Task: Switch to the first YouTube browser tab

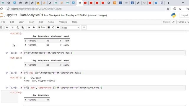Action: (x=85, y=3)
